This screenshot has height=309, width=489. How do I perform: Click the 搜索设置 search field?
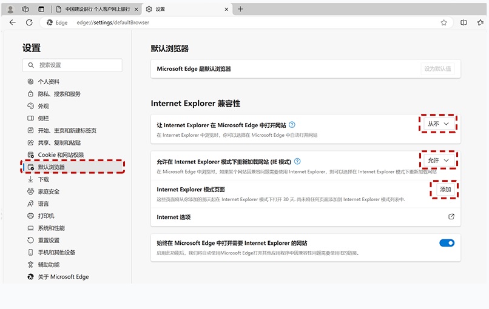click(73, 65)
